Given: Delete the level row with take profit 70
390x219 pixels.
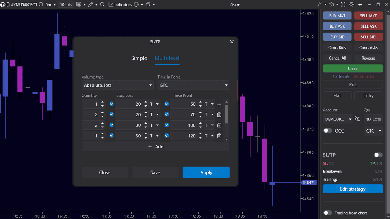Looking at the screenshot, I should pos(219,114).
